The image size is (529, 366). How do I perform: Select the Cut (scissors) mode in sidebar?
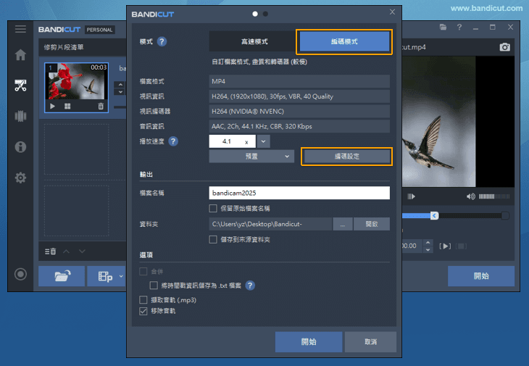pyautogui.click(x=20, y=86)
